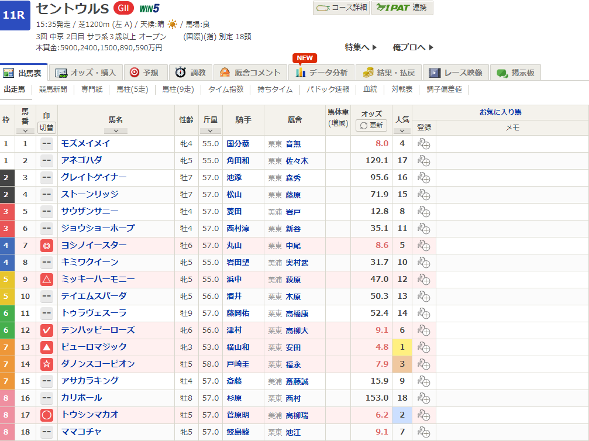Screen dimensions: 589x441
Task: Click the outlined triangle mark for ミッキーハーモニー
Action: [47, 280]
